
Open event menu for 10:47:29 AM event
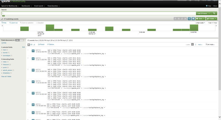tap(33, 93)
